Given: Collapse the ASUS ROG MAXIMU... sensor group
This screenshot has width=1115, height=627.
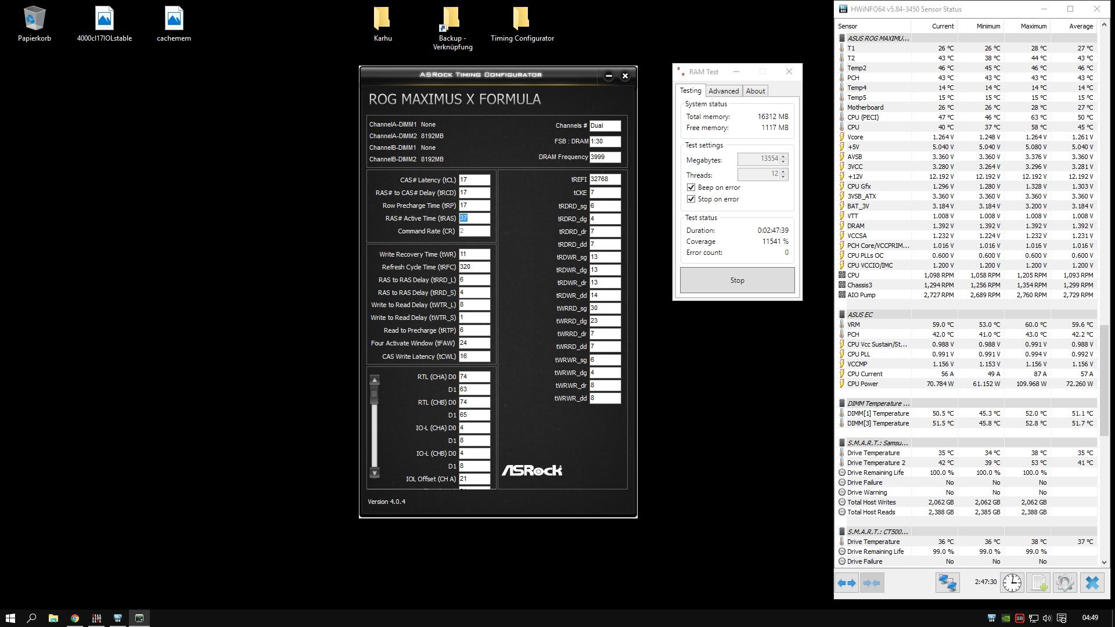Looking at the screenshot, I should coord(842,38).
